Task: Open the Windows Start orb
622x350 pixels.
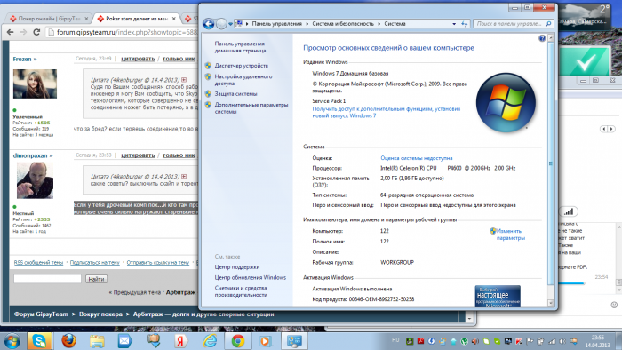Action: click(x=12, y=341)
